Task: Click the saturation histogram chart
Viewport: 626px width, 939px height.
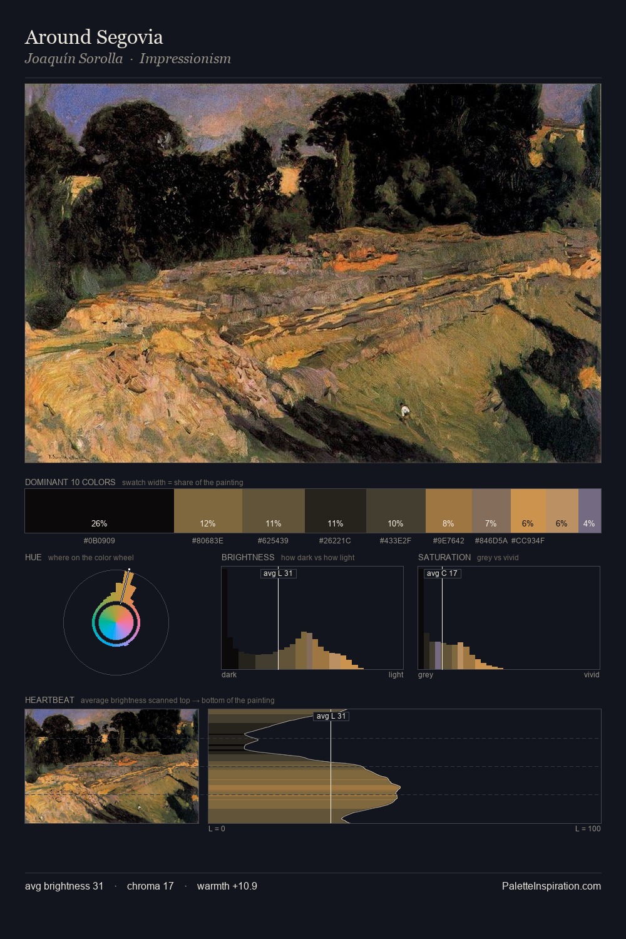Action: click(x=509, y=618)
